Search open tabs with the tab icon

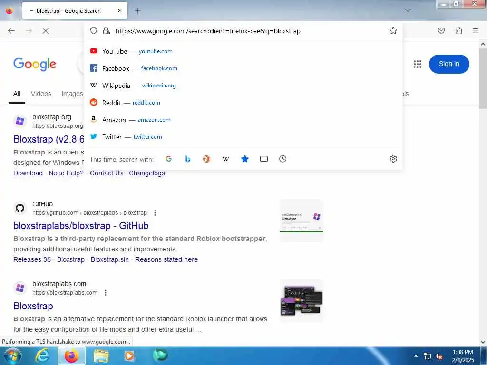tap(263, 159)
